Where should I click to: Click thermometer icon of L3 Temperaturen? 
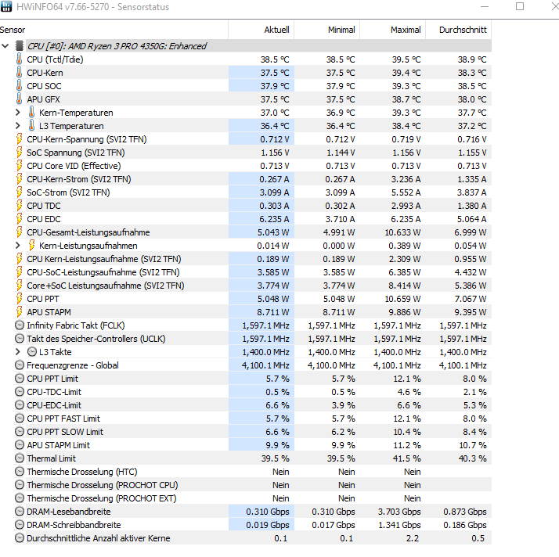click(x=32, y=125)
